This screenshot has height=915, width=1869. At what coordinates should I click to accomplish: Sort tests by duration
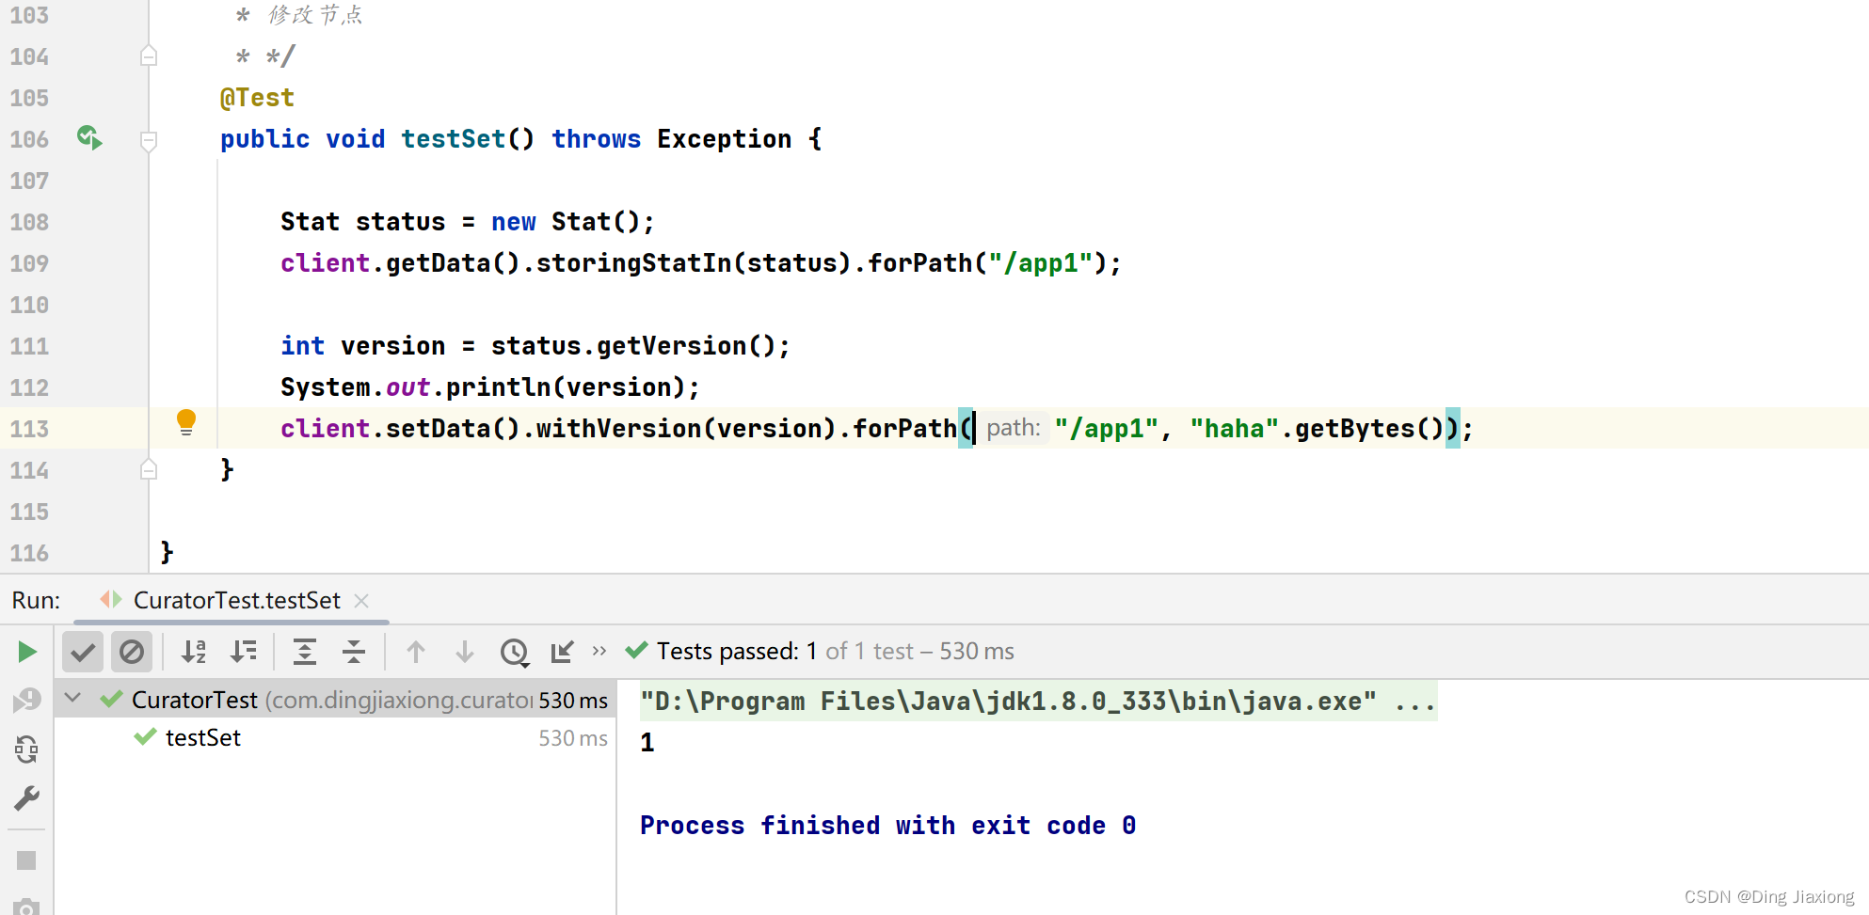click(x=244, y=652)
